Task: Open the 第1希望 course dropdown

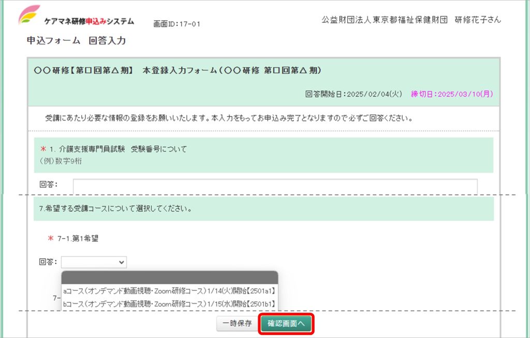Action: (x=94, y=262)
